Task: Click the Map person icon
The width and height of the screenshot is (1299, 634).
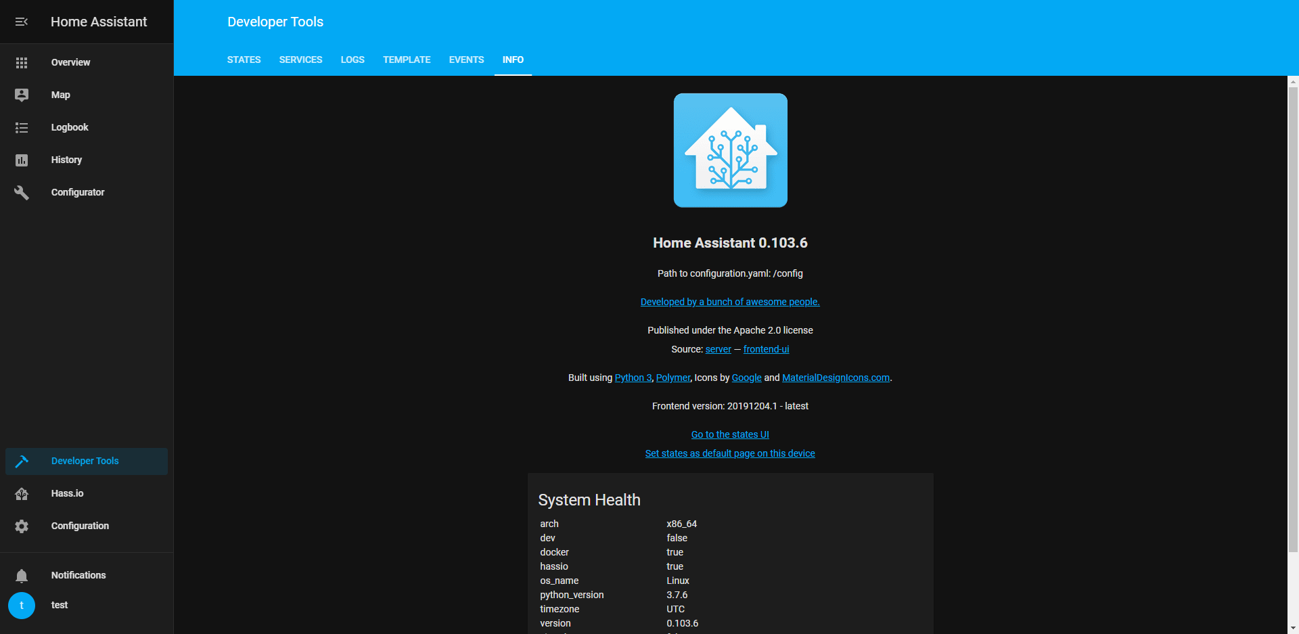Action: tap(22, 95)
